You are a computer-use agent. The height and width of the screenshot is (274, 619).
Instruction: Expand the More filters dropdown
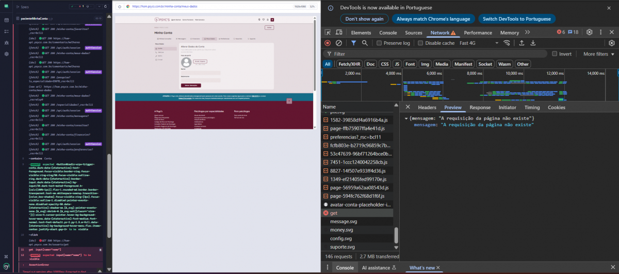598,54
